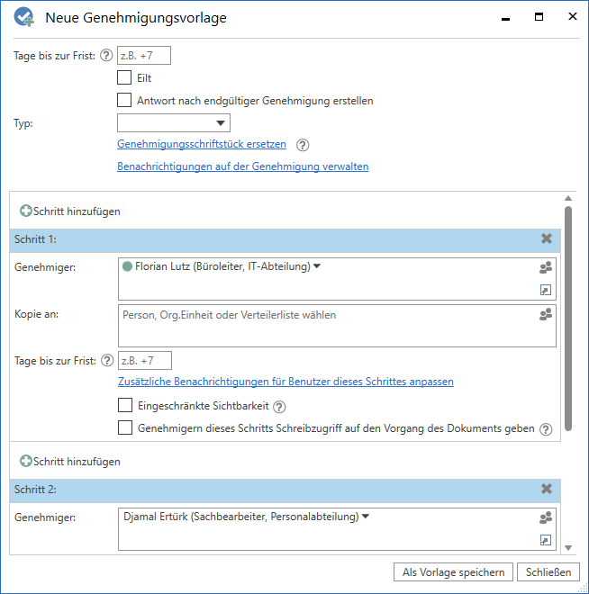Click the vertical scrollbar of the steps list

coord(567,315)
